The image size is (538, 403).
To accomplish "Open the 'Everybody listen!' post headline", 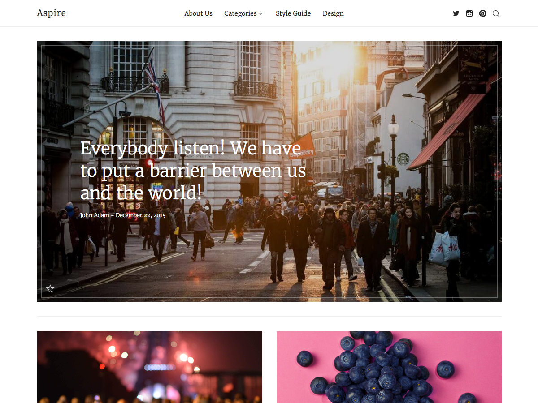I will [193, 171].
